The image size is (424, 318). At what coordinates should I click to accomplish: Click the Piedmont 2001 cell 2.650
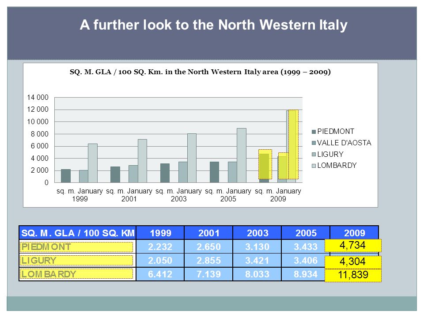tap(209, 246)
